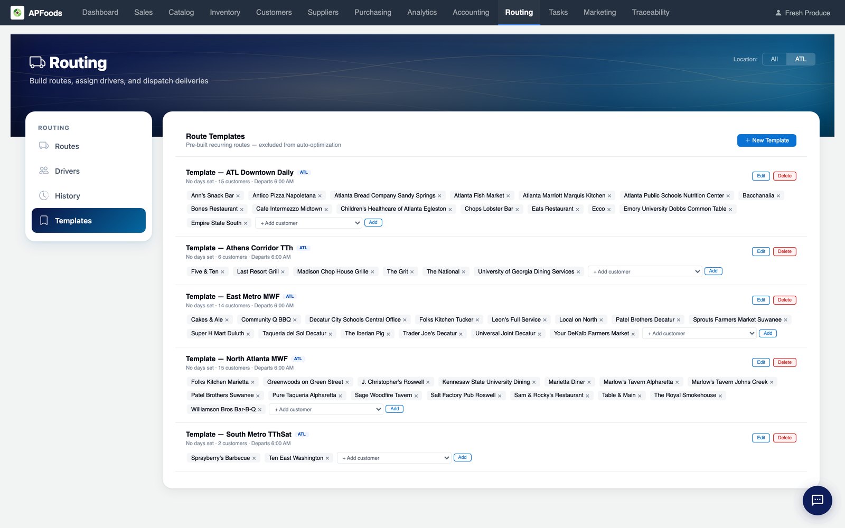Click the Fresh Produce account name

(x=808, y=13)
